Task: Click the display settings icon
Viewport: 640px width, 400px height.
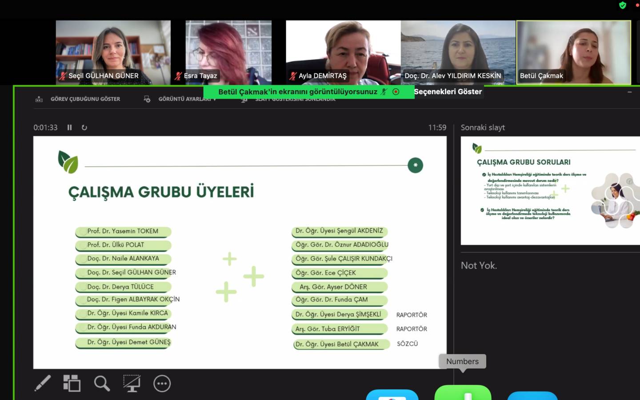Action: tap(147, 99)
